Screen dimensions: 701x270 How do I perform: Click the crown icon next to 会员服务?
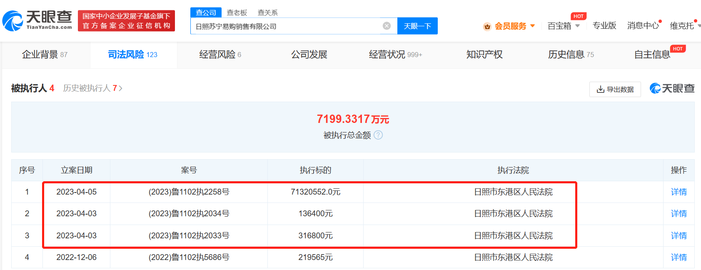pyautogui.click(x=487, y=27)
